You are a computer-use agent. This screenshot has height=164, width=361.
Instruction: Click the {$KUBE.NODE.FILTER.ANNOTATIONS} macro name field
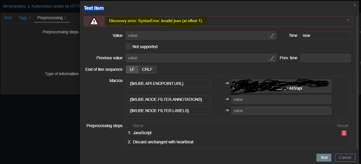[170, 99]
